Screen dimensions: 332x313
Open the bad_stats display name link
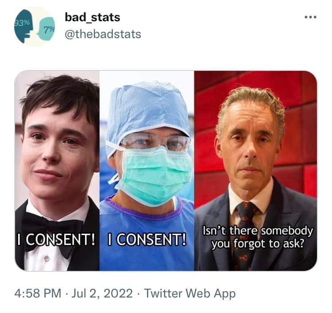pos(93,17)
